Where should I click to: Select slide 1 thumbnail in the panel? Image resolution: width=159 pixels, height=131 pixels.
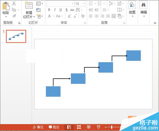[x=16, y=36]
